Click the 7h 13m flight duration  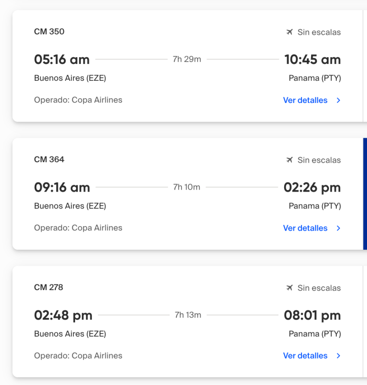188,315
